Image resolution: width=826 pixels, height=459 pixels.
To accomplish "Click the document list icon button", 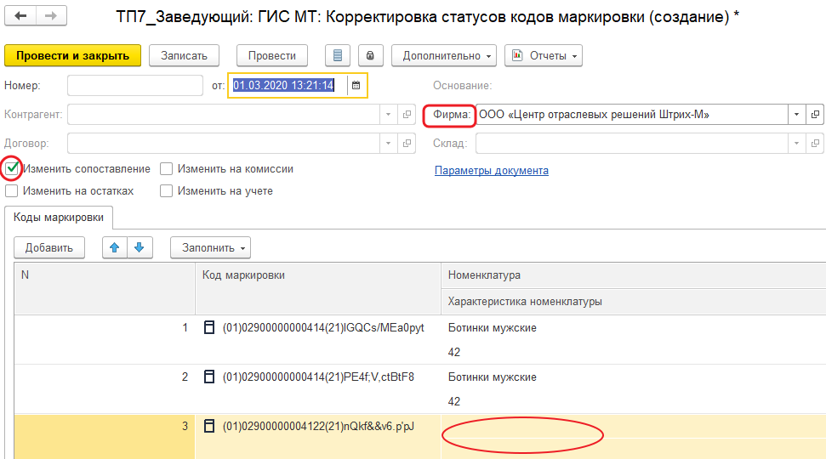I will coord(338,55).
